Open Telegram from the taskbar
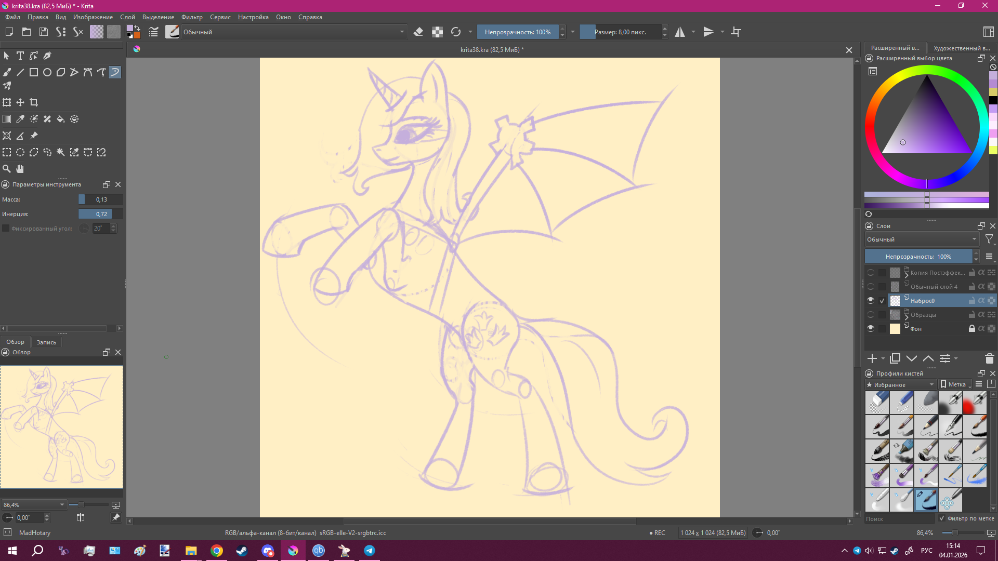The height and width of the screenshot is (561, 998). pyautogui.click(x=370, y=551)
